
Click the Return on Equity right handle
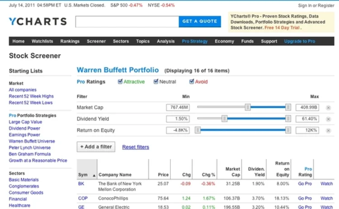(288, 130)
